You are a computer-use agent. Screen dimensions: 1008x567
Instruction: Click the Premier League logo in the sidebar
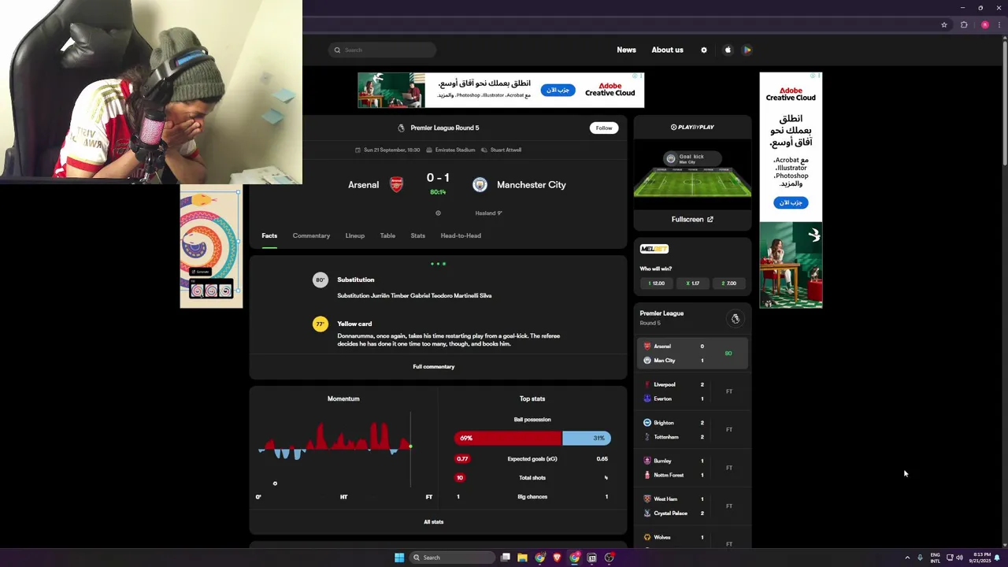[x=735, y=319]
